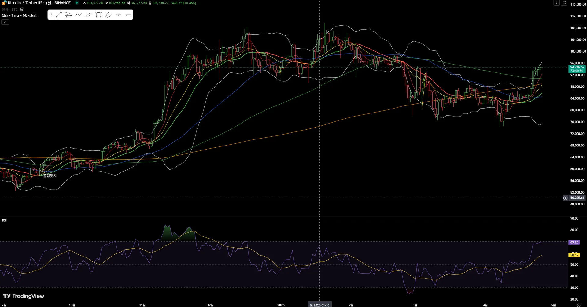The image size is (587, 307).
Task: Click the Bitcoin / TetherUS symbol title
Action: tap(25, 3)
